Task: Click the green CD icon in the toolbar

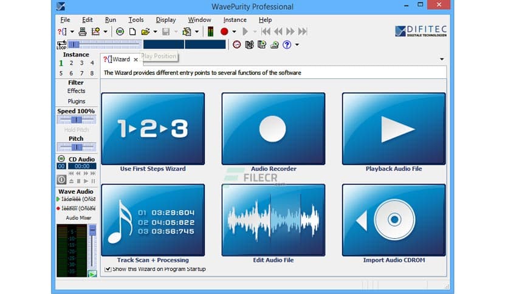Action: coord(120,32)
